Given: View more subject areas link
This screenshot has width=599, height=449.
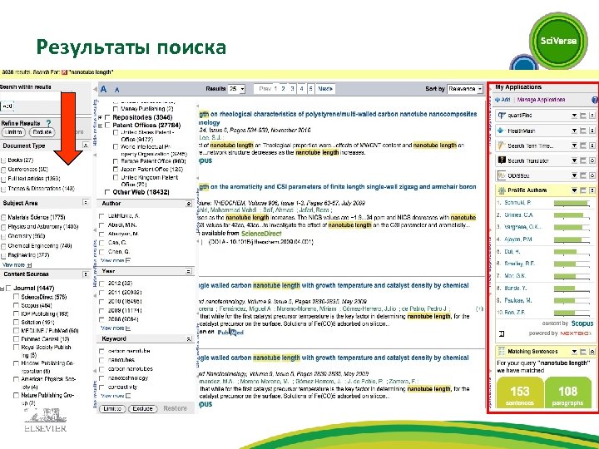Looking at the screenshot, I should pos(17,264).
